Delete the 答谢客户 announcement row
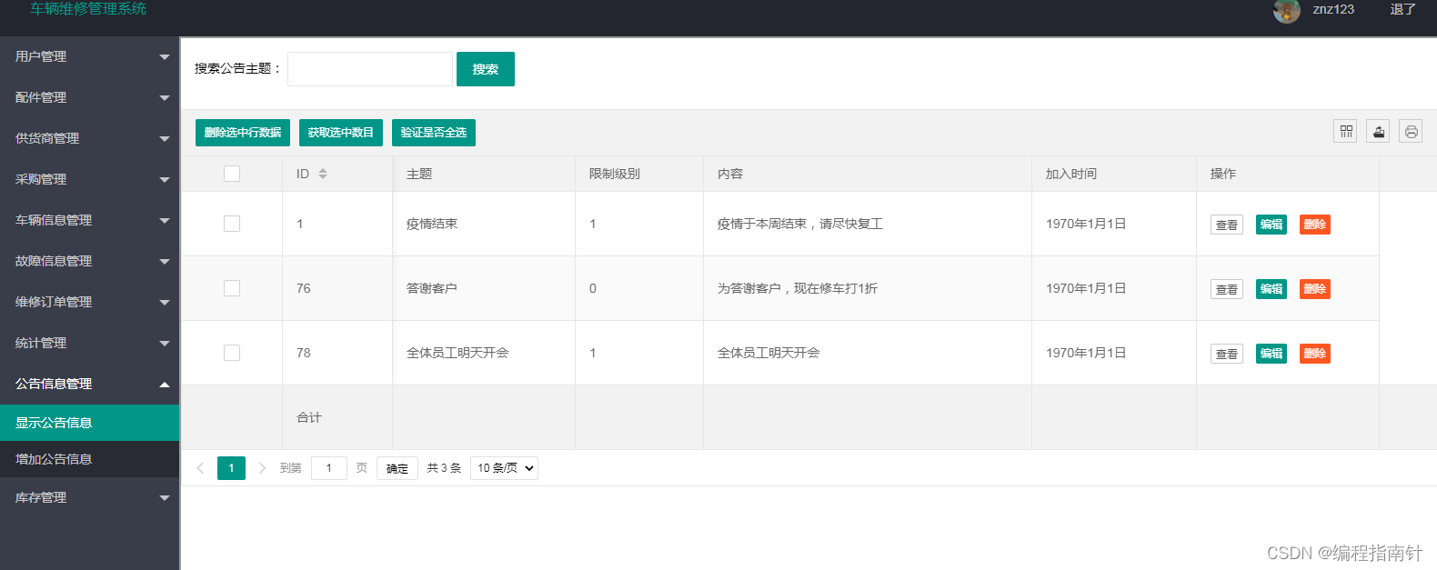The width and height of the screenshot is (1437, 570). [x=1315, y=289]
